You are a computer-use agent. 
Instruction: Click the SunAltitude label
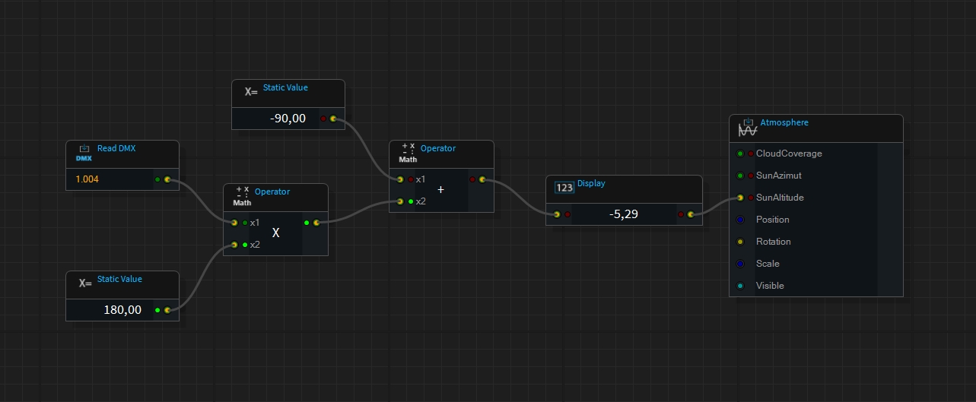click(780, 198)
